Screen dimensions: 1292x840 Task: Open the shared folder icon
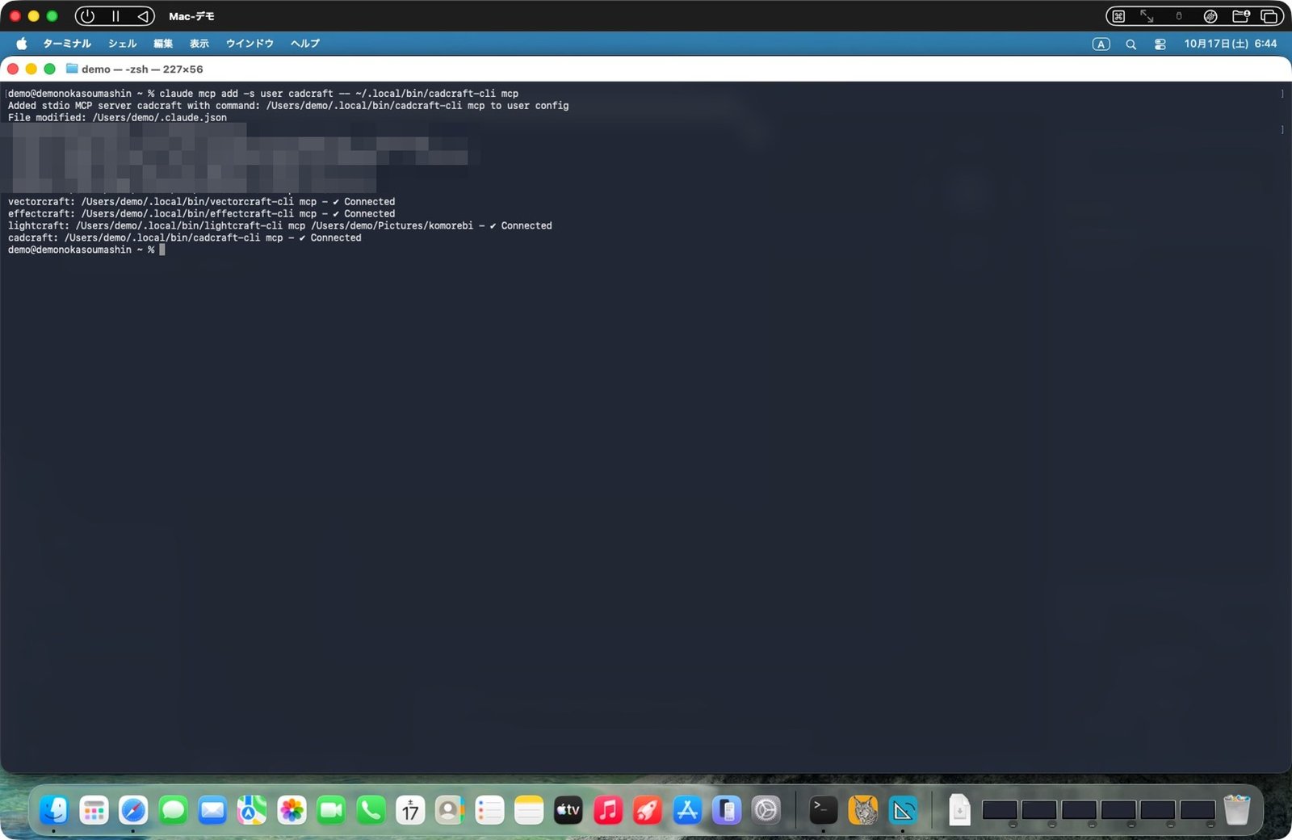tap(1241, 16)
